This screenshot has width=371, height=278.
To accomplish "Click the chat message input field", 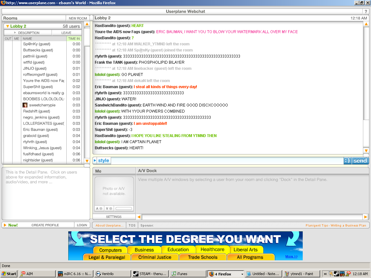I will (227, 161).
